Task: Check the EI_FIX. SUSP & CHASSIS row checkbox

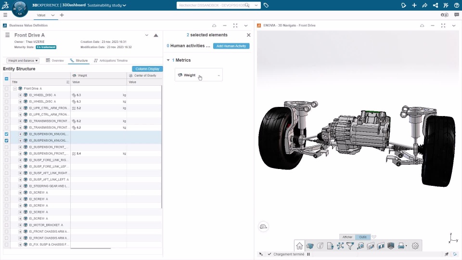Action: coord(6,245)
